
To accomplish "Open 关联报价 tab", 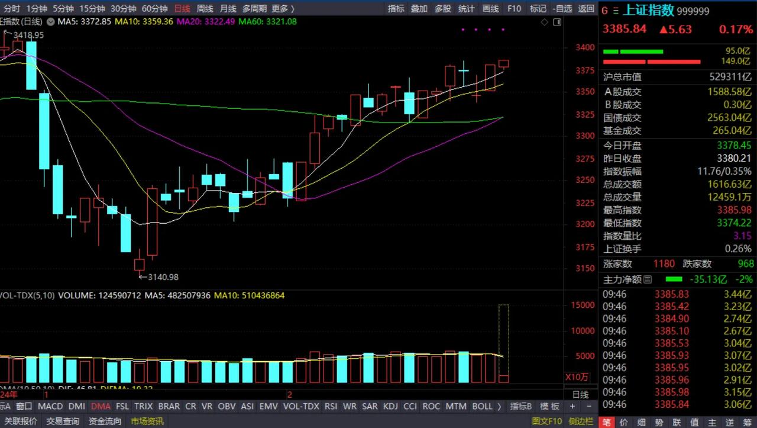I will pyautogui.click(x=21, y=421).
